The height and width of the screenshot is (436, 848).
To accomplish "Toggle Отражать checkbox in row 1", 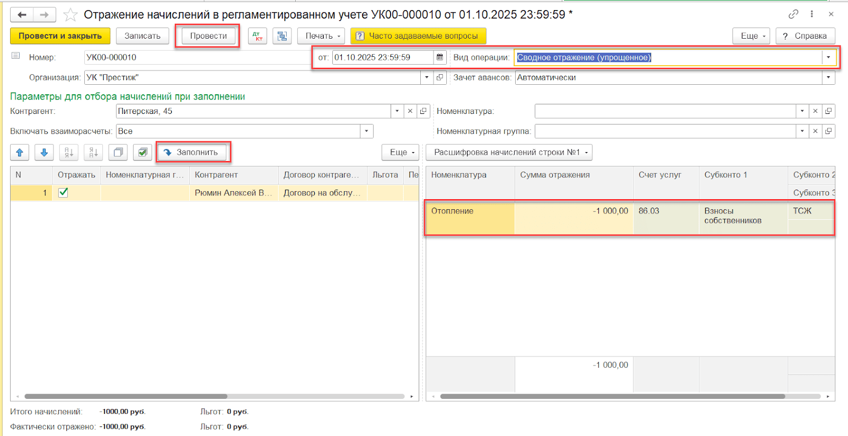I will (x=63, y=193).
